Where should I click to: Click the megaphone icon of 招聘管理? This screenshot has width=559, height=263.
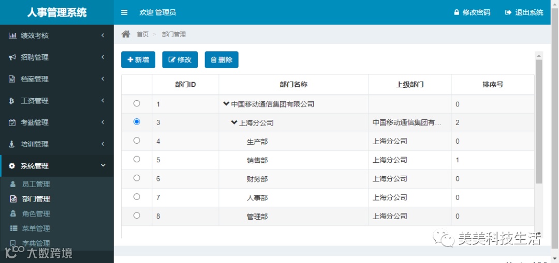tap(12, 57)
